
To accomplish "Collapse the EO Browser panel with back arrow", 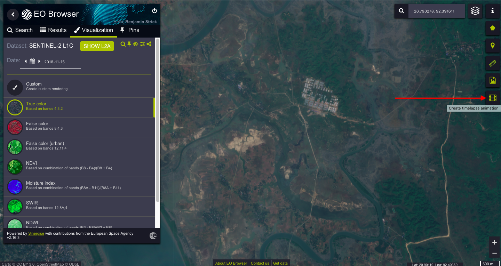I will click(x=13, y=15).
